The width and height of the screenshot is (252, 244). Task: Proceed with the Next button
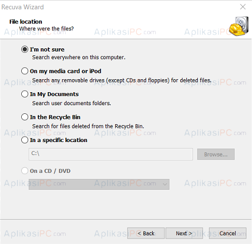tap(184, 233)
